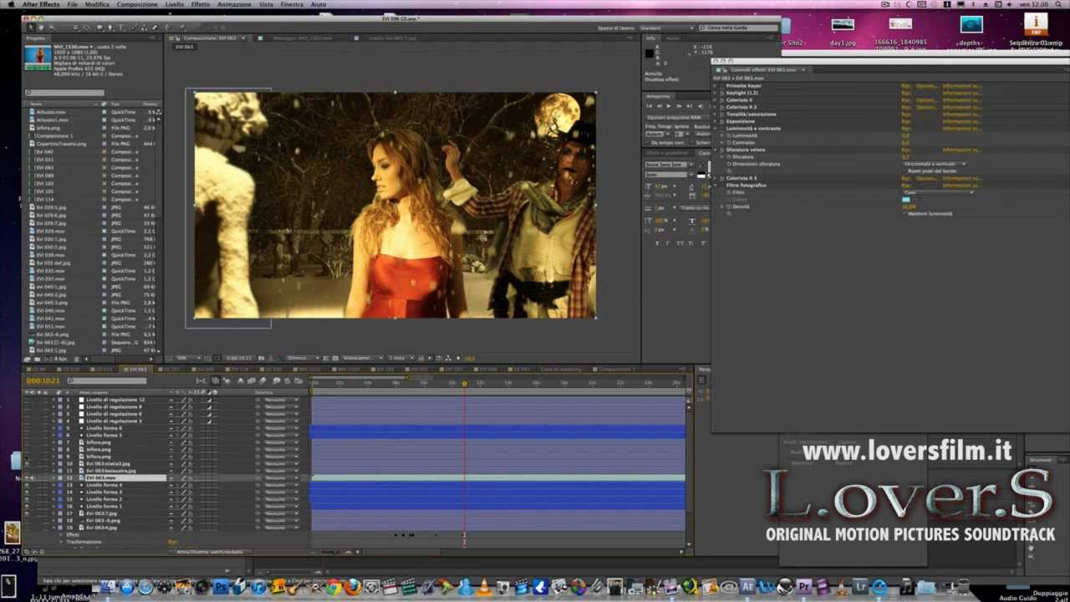
Task: Open the Composizione menu
Action: (137, 4)
